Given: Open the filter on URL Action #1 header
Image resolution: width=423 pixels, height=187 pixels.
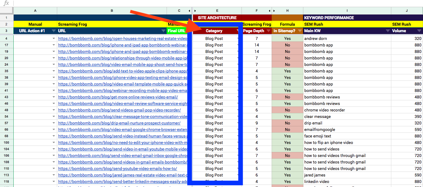Looking at the screenshot, I should coord(54,31).
